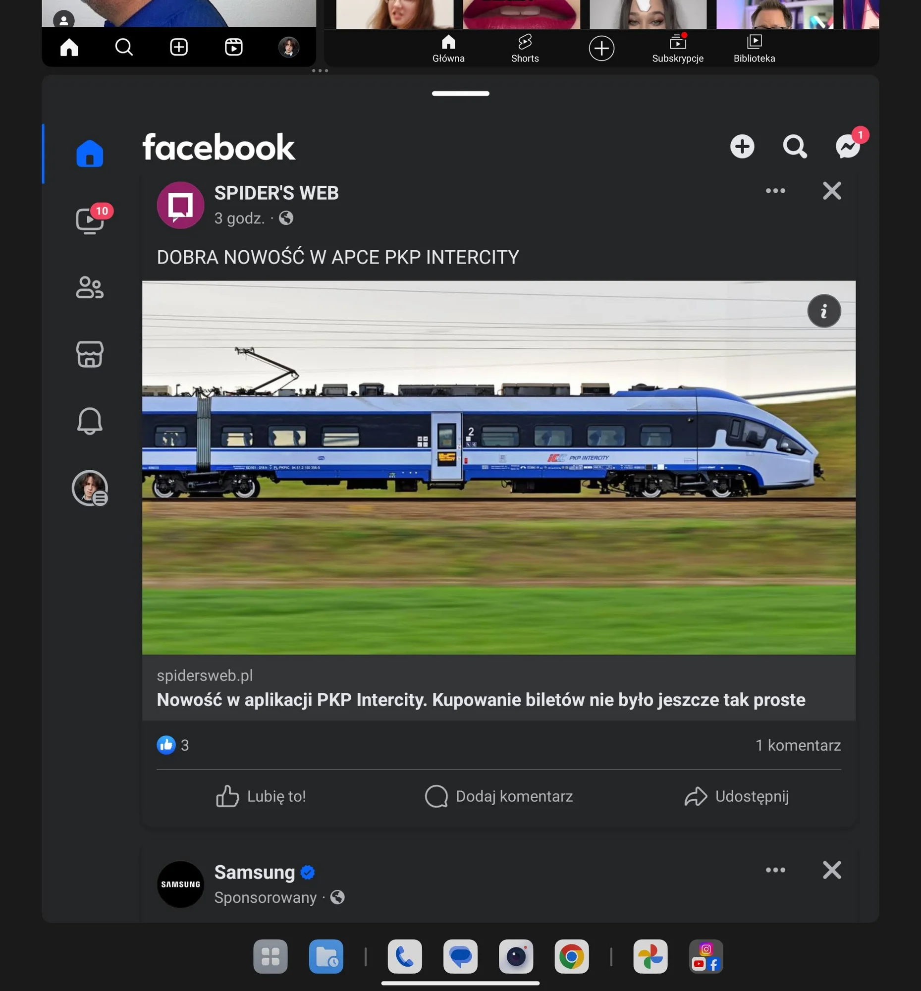Open Messages app in taskbar

pyautogui.click(x=461, y=957)
